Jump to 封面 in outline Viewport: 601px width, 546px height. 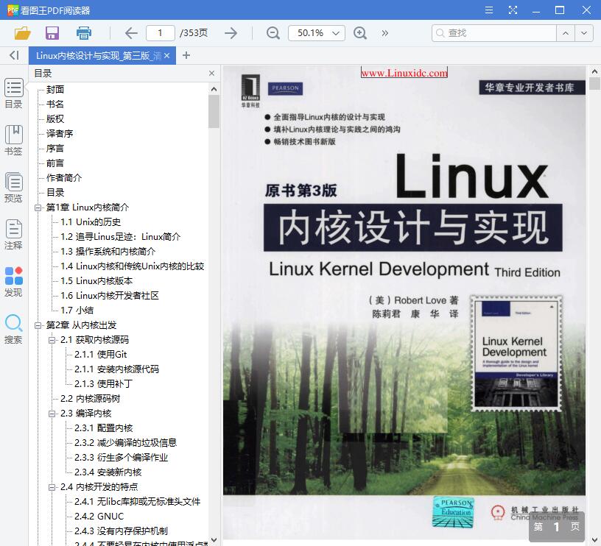(x=55, y=90)
